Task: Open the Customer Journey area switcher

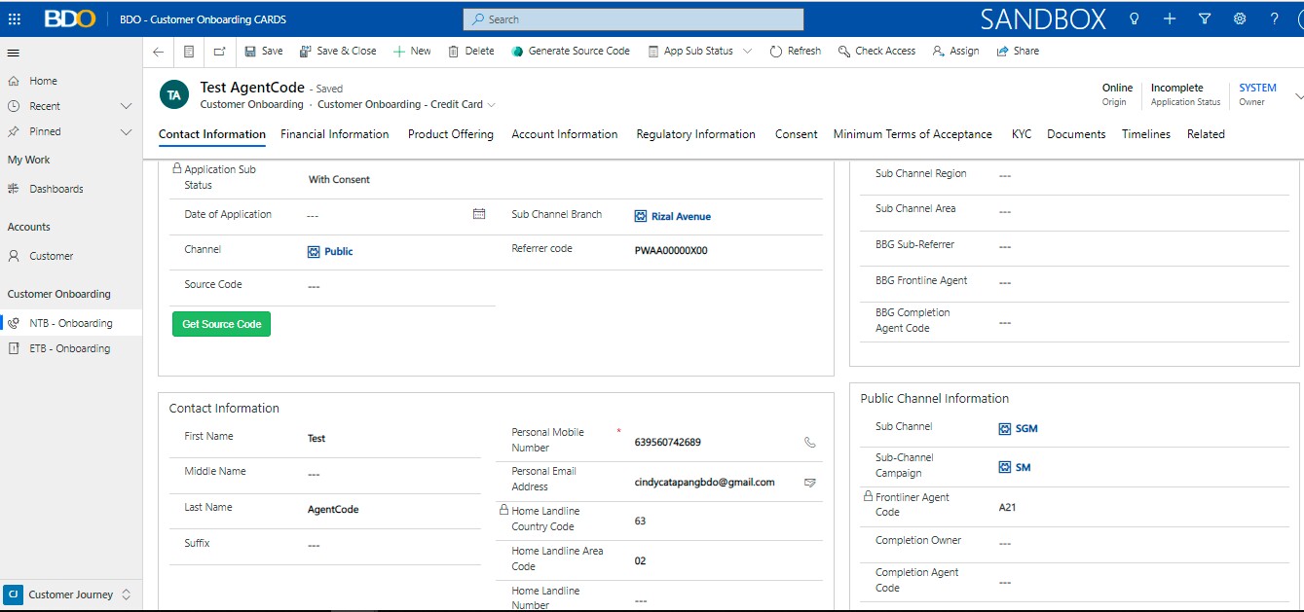Action: 70,594
